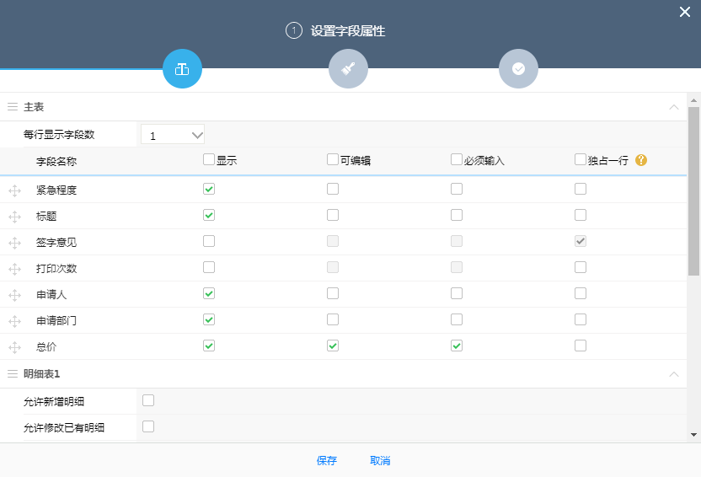Toggle the 独占一行 select-all header checkbox
This screenshot has height=477, width=701.
tap(581, 159)
